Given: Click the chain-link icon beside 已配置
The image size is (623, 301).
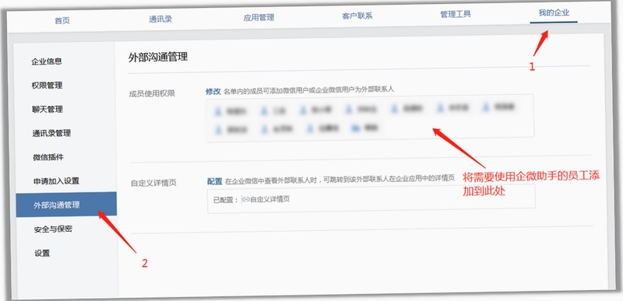Looking at the screenshot, I should coord(245,199).
